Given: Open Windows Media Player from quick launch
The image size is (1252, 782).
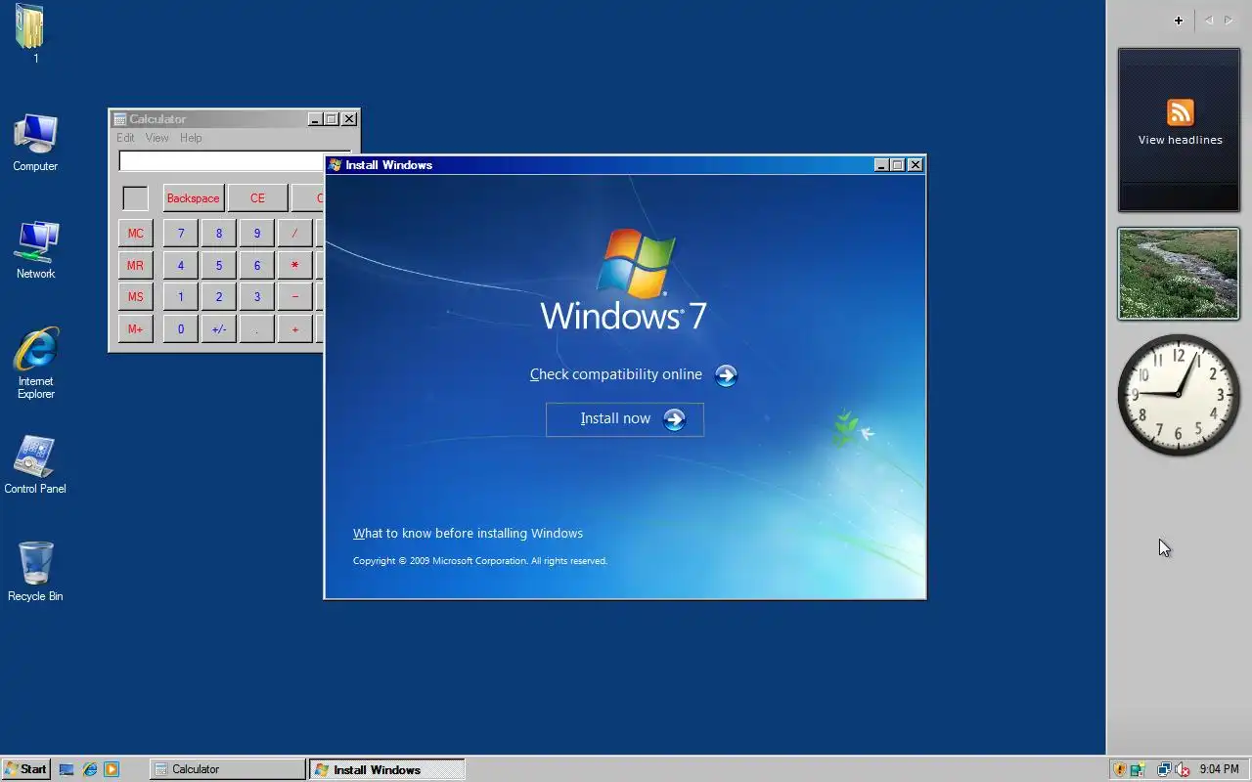Looking at the screenshot, I should click(112, 769).
